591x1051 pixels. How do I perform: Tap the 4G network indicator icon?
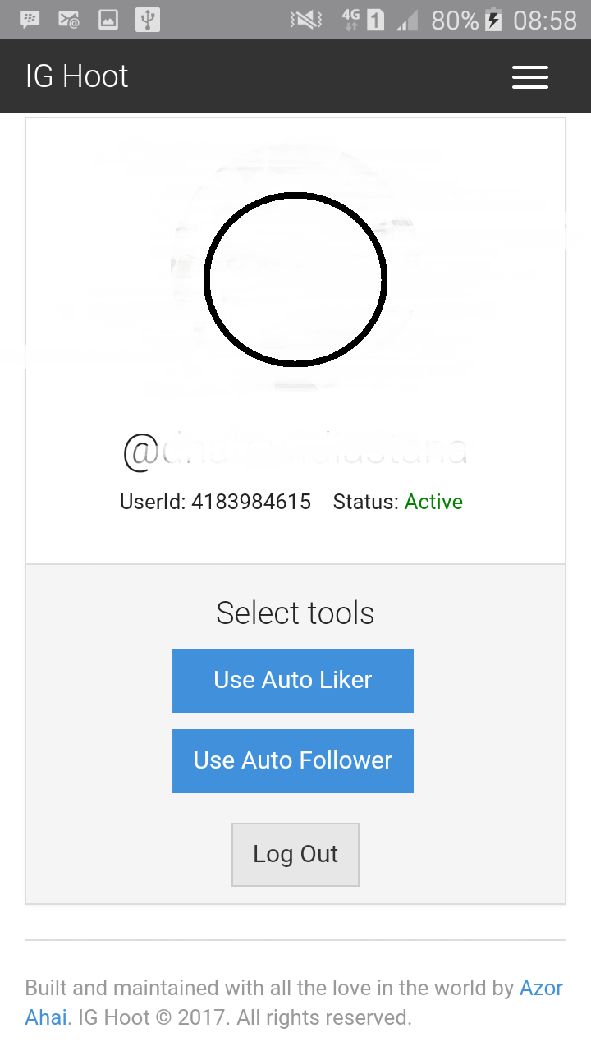[351, 20]
